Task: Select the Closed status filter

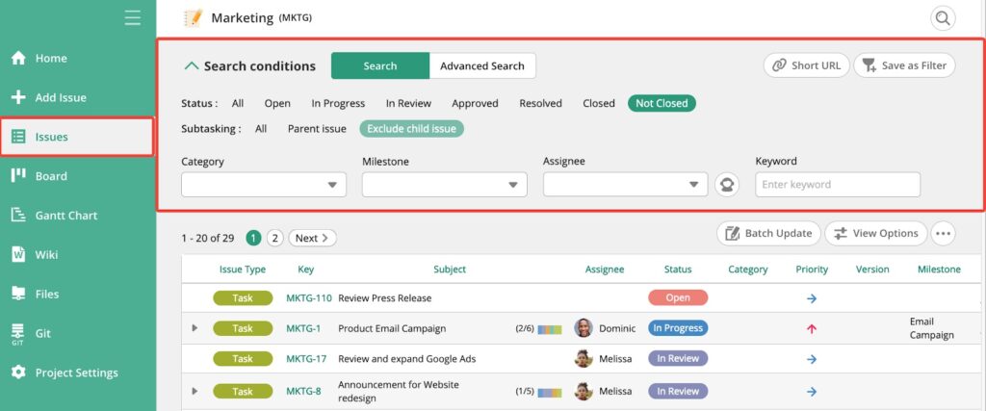Action: pyautogui.click(x=599, y=104)
